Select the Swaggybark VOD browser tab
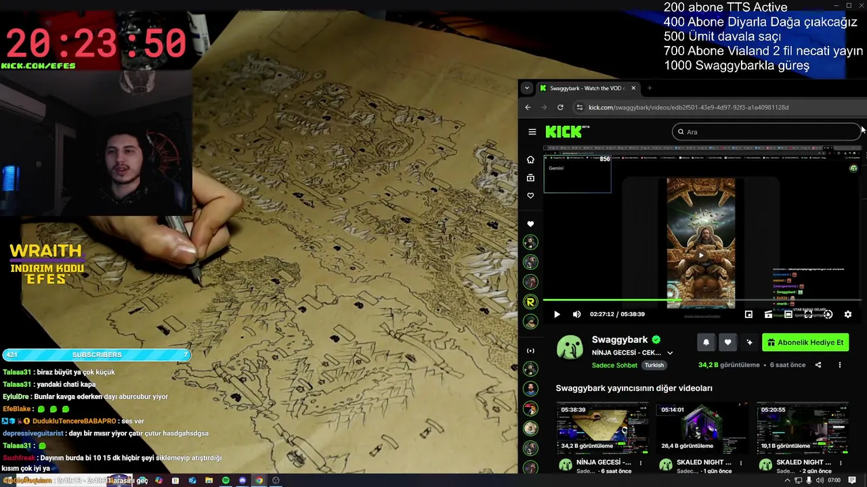Screen dimensions: 867x487 coord(587,88)
